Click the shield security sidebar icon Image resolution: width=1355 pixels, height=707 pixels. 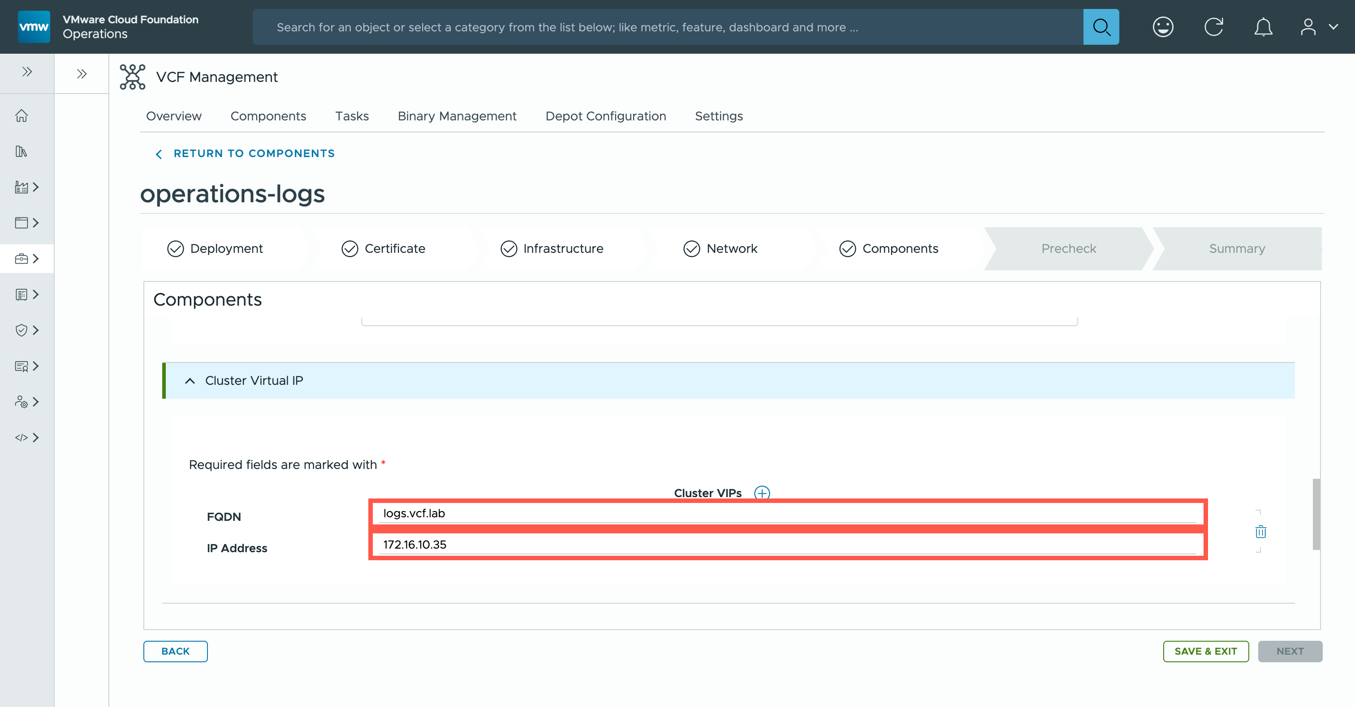point(22,330)
